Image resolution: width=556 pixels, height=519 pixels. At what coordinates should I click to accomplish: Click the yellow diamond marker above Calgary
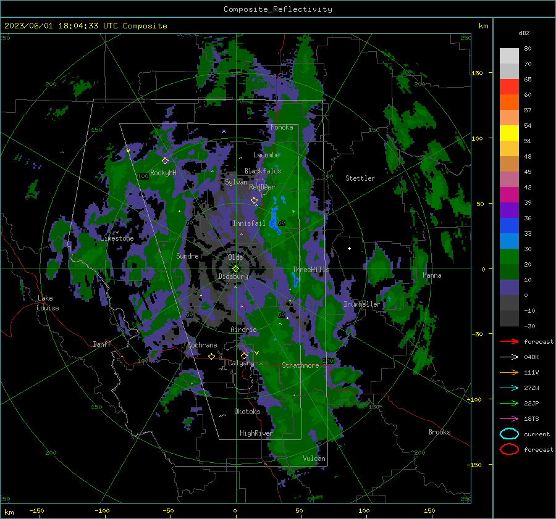[x=244, y=355]
